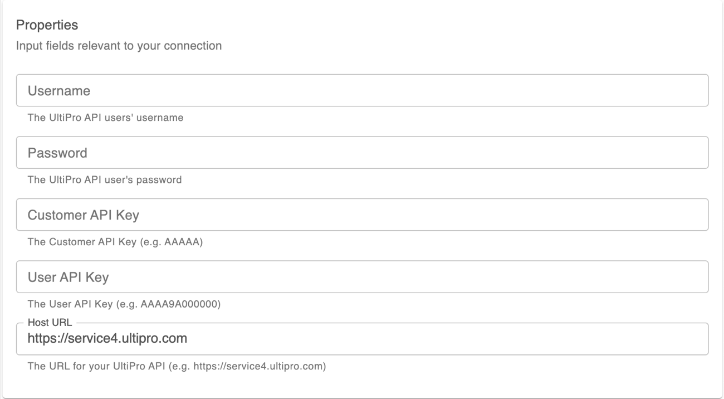Click the example URL in the helper text
724x399 pixels.
click(258, 367)
